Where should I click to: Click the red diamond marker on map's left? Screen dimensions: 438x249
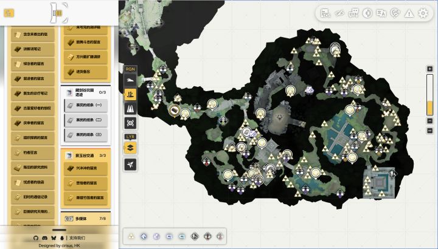tap(207, 161)
